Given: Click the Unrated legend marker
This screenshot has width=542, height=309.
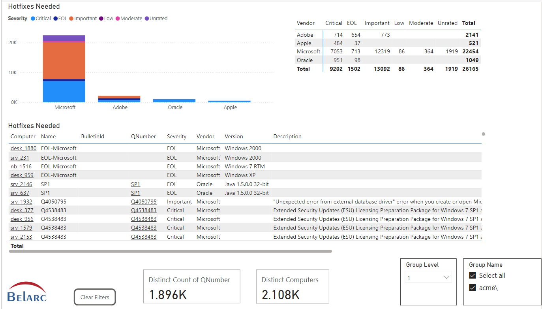Looking at the screenshot, I should pos(147,19).
